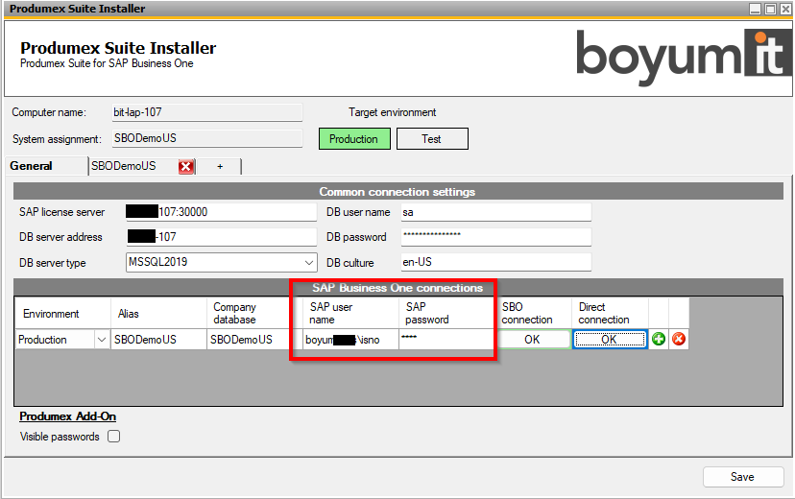Switch to the SBODemoUS tab
The height and width of the screenshot is (499, 795).
coord(133,166)
